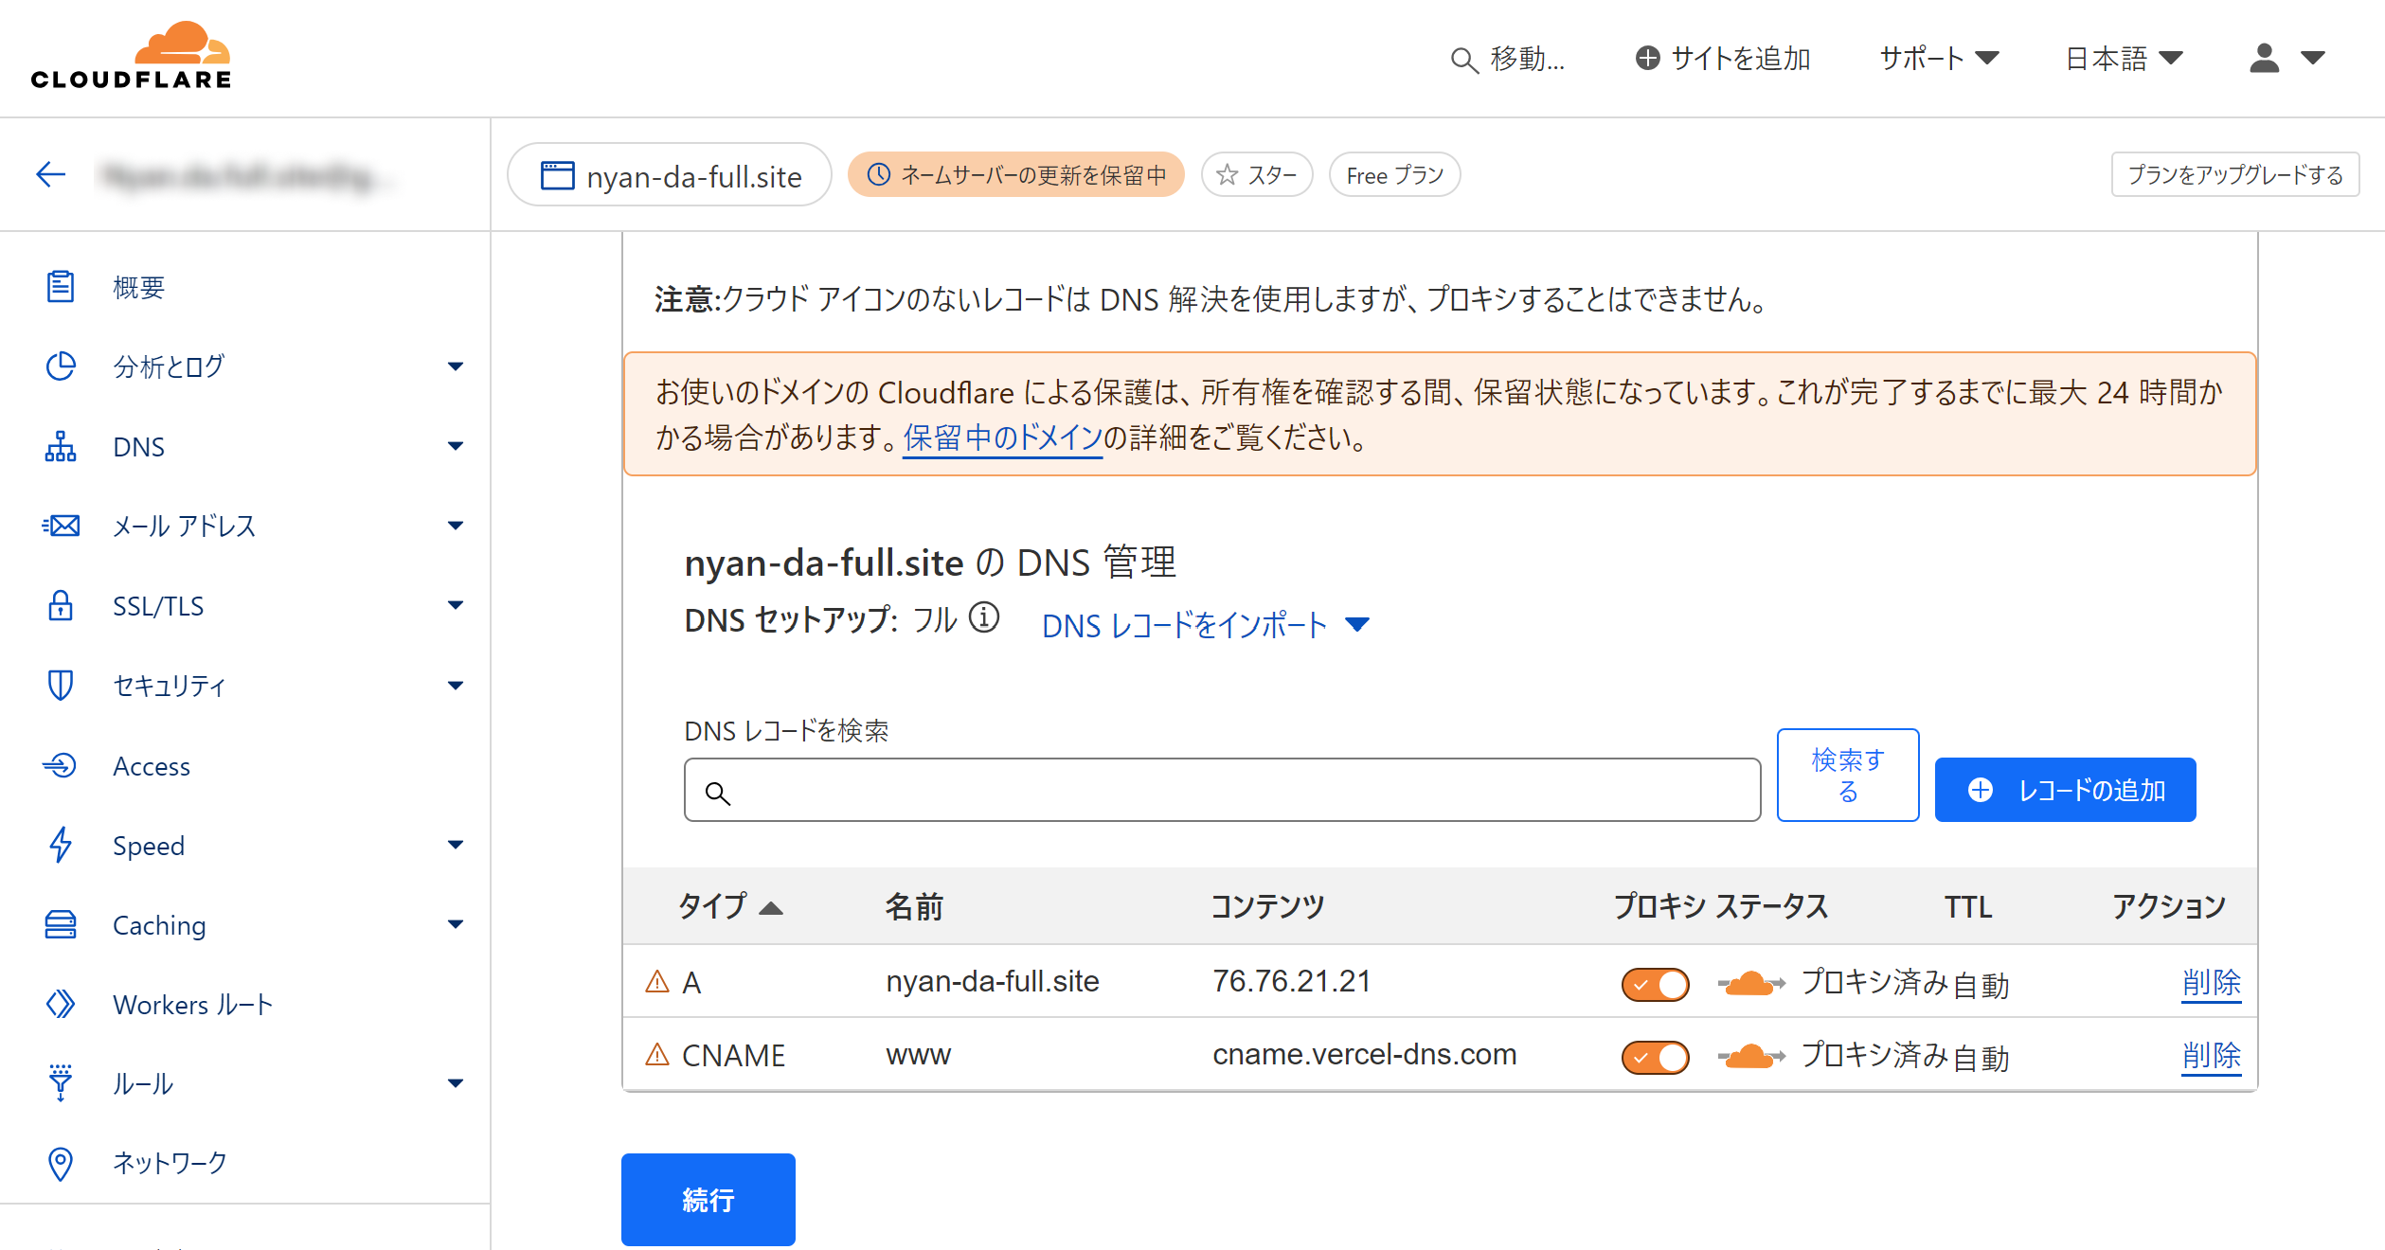Click the Speed lightning bolt icon
This screenshot has height=1250, width=2385.
[61, 845]
